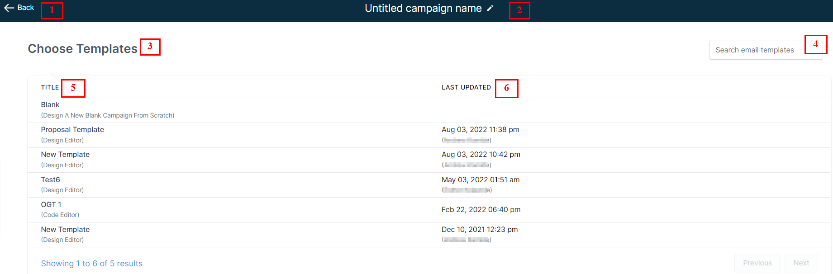
Task: Click the Aug 03, 2022 11:38 pm date
Action: click(480, 130)
